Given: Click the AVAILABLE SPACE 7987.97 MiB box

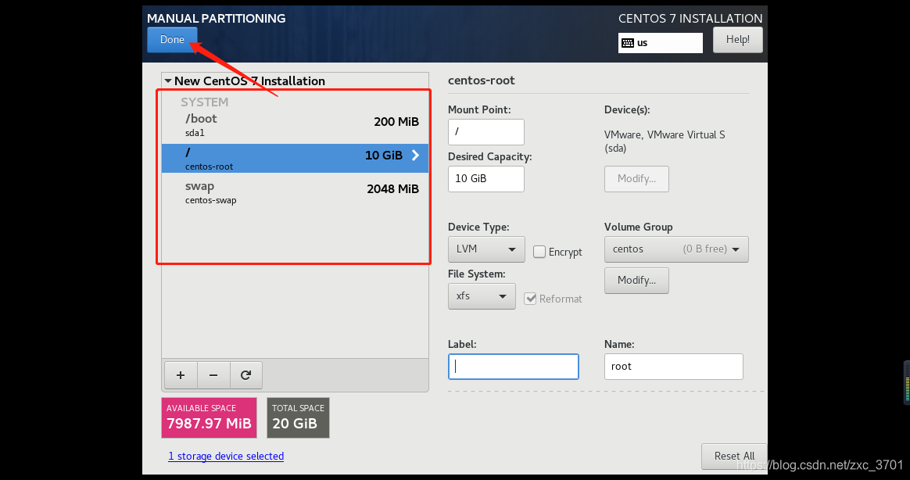Looking at the screenshot, I should click(x=209, y=418).
